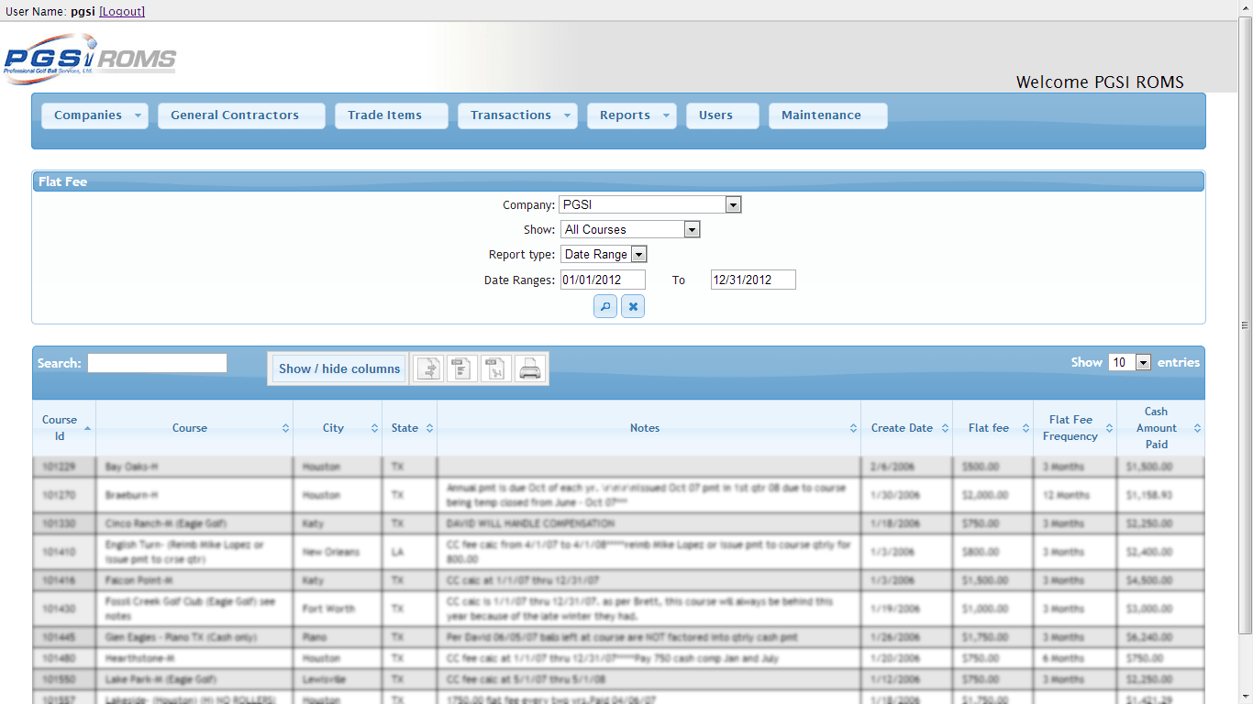Click the table Search text field

(157, 363)
